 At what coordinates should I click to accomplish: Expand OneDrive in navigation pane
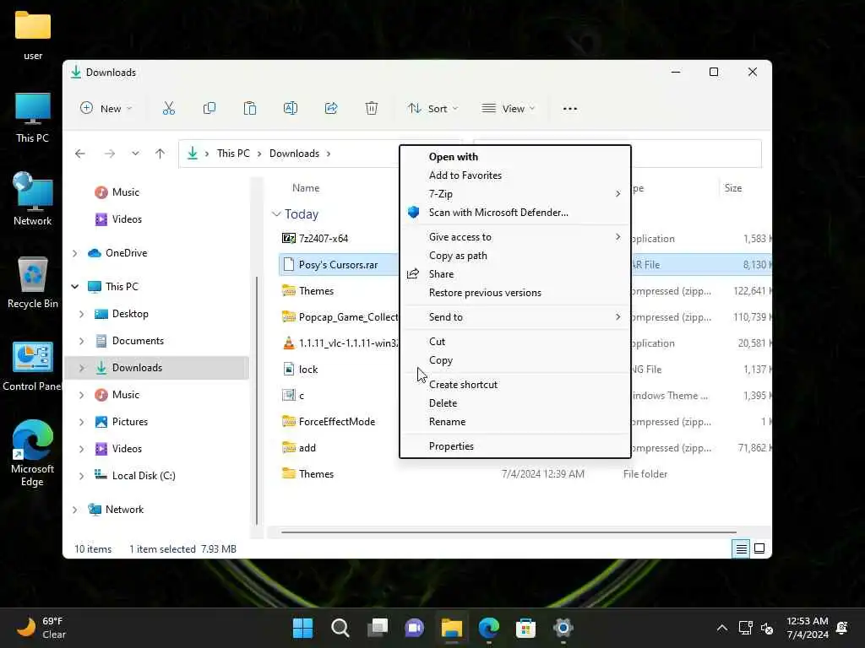point(75,253)
